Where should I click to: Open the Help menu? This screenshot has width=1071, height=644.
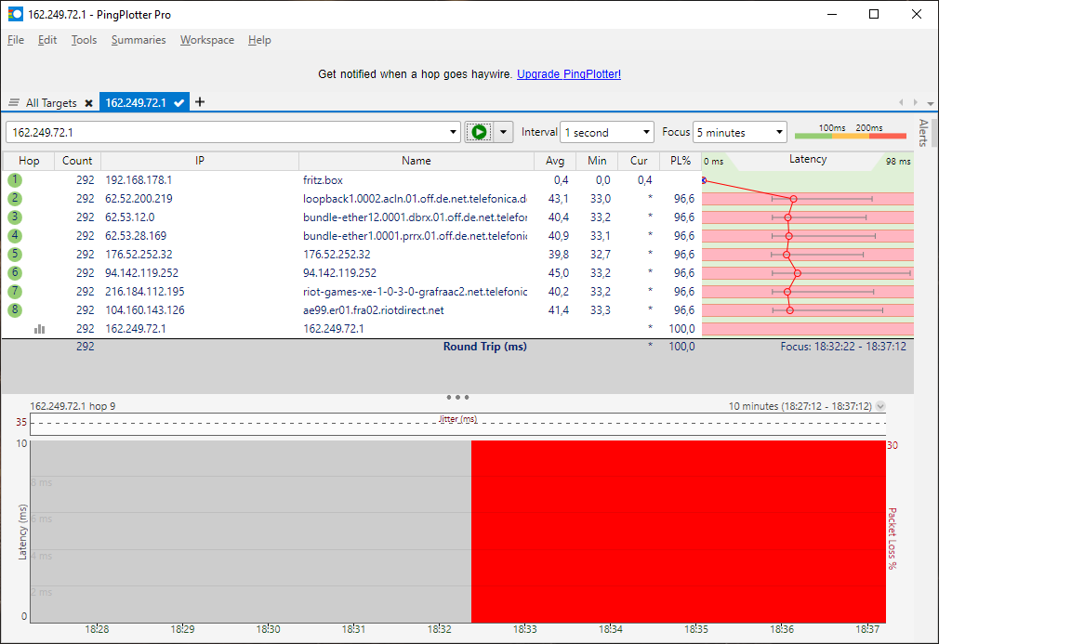(259, 40)
